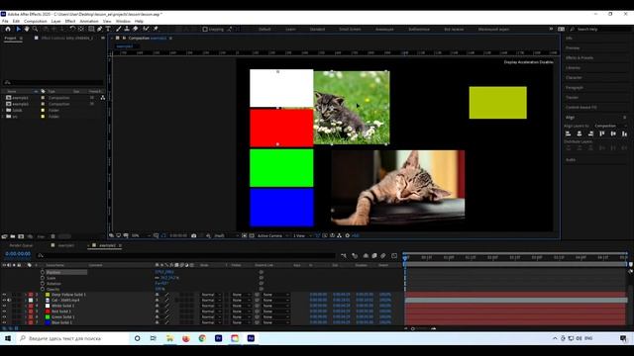The image size is (634, 356).
Task: Open the Active Camera view dropdown
Action: point(273,235)
